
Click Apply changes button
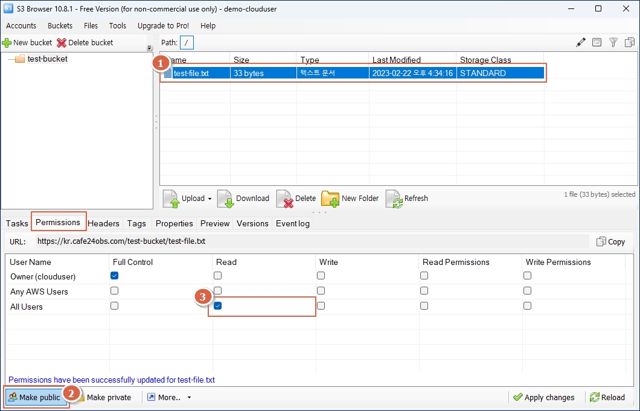[543, 398]
